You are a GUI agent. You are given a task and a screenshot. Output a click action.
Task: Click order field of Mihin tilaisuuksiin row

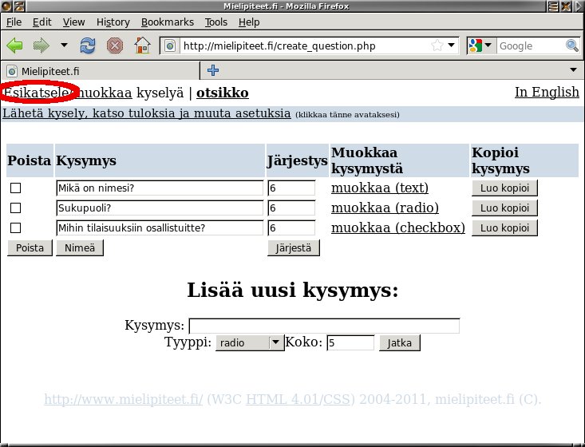pos(291,228)
